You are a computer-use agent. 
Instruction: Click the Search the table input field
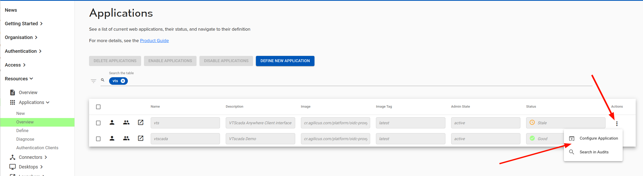(338, 81)
